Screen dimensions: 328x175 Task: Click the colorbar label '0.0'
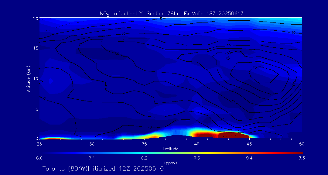(x=39, y=158)
